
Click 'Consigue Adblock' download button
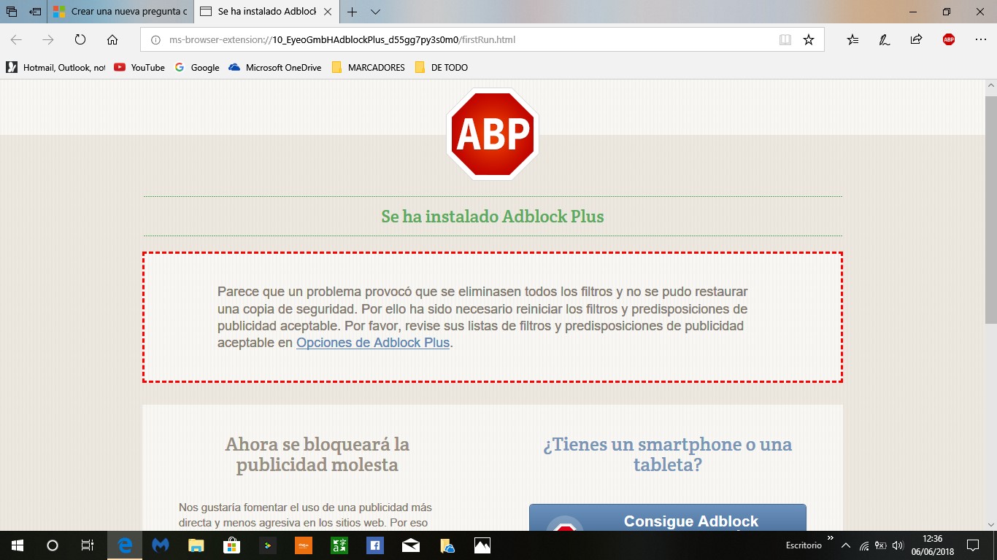pyautogui.click(x=668, y=518)
